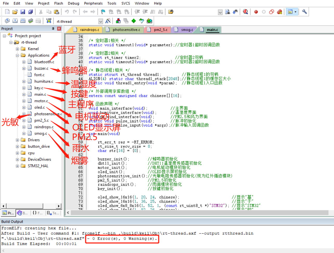Toggle the Project window view button

pyautogui.click(x=290, y=12)
